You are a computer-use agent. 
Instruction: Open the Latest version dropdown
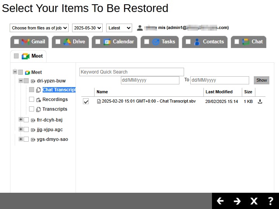[119, 28]
